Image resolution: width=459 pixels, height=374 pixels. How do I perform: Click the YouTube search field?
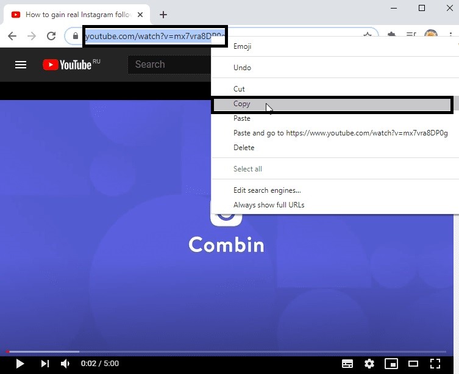click(170, 65)
